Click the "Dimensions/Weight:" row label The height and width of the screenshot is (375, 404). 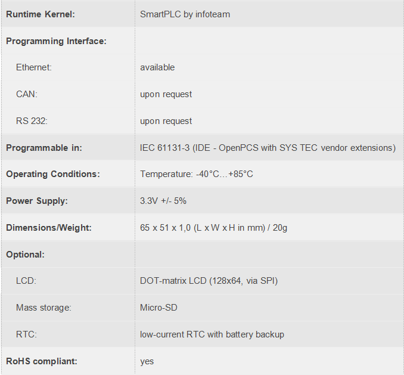coord(49,228)
